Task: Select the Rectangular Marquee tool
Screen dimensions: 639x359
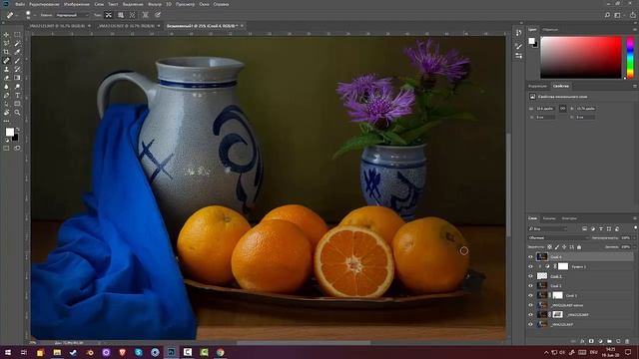Action: point(17,35)
